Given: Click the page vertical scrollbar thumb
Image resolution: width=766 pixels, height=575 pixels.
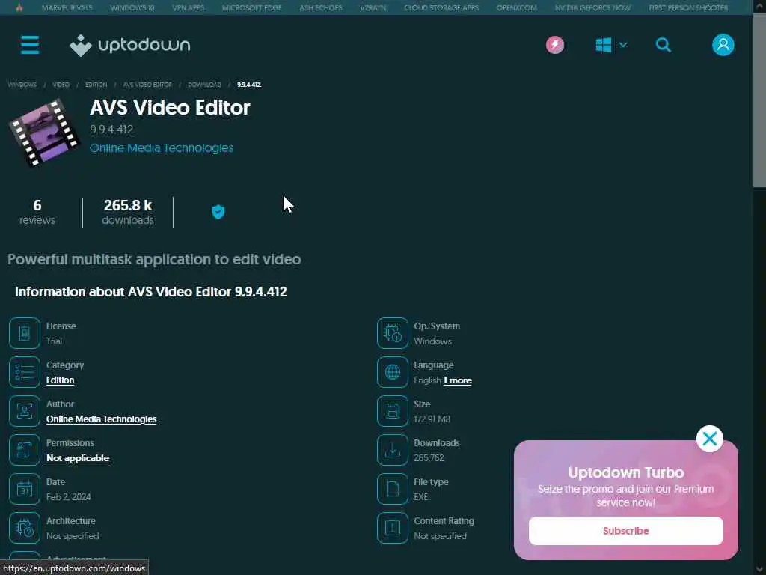Looking at the screenshot, I should coord(759,101).
